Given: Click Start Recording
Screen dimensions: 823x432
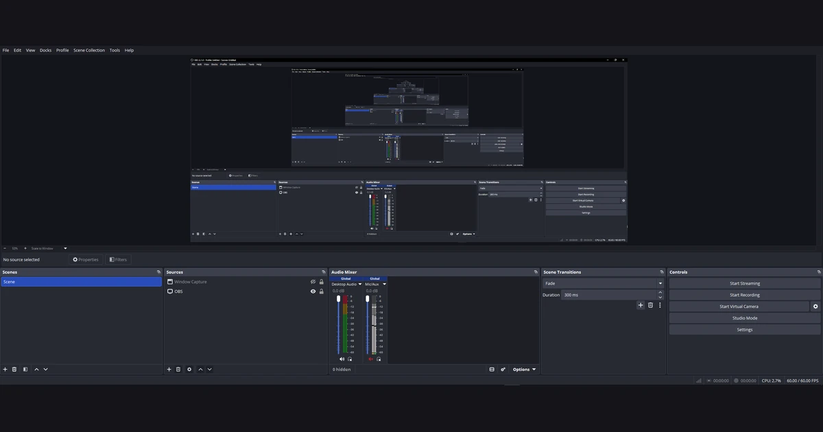Looking at the screenshot, I should pos(744,295).
